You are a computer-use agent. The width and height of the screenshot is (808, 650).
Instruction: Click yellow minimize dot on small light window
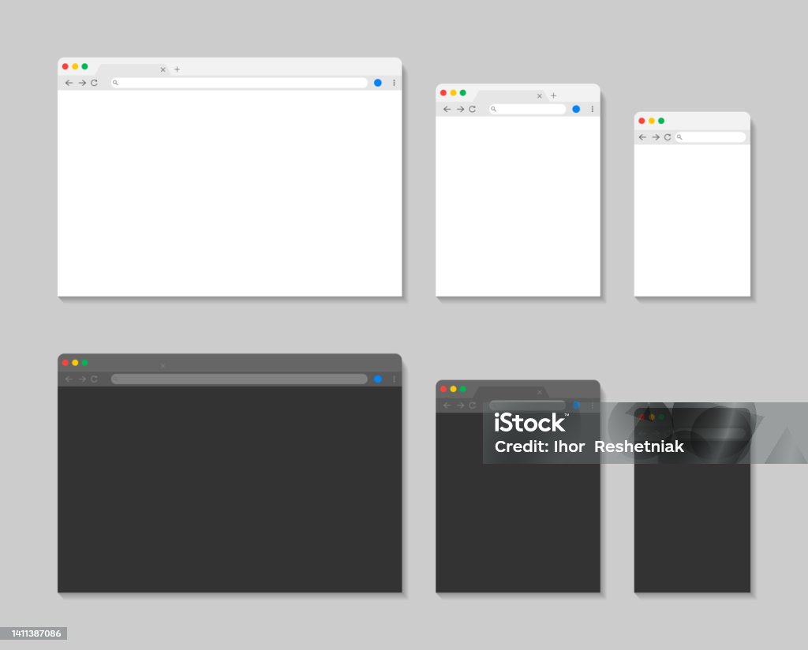pyautogui.click(x=652, y=121)
